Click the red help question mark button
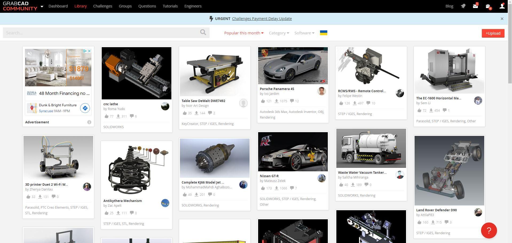 489,230
